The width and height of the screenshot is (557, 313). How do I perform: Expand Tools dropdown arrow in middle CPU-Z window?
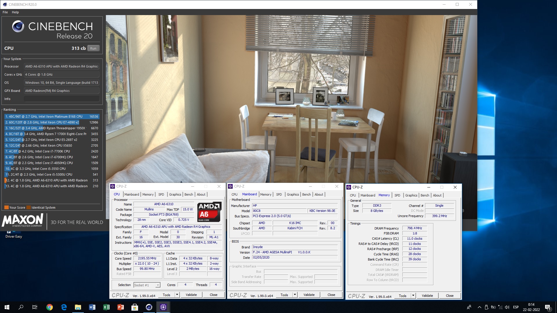pos(295,295)
